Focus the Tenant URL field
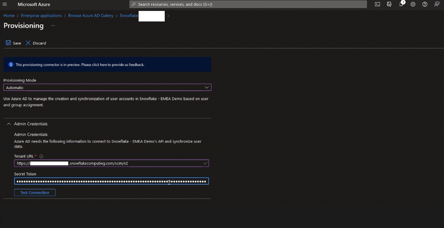This screenshot has height=228, width=444. coord(112,163)
